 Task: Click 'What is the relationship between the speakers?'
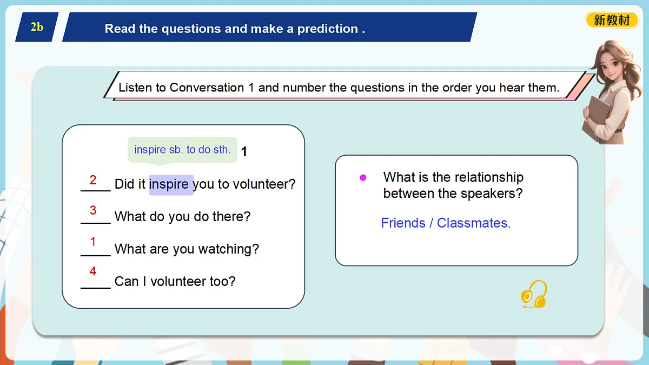click(x=453, y=185)
